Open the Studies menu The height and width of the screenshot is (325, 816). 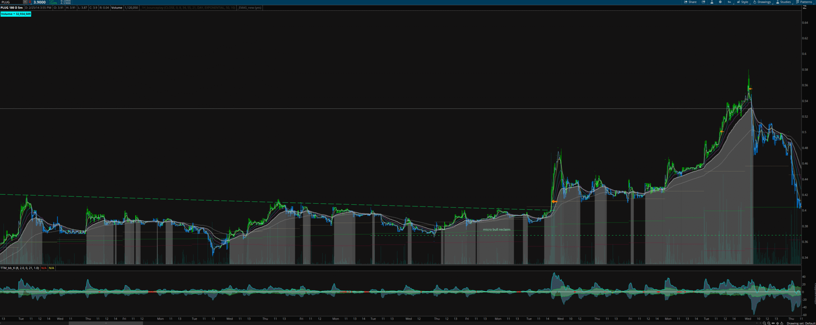pos(783,2)
